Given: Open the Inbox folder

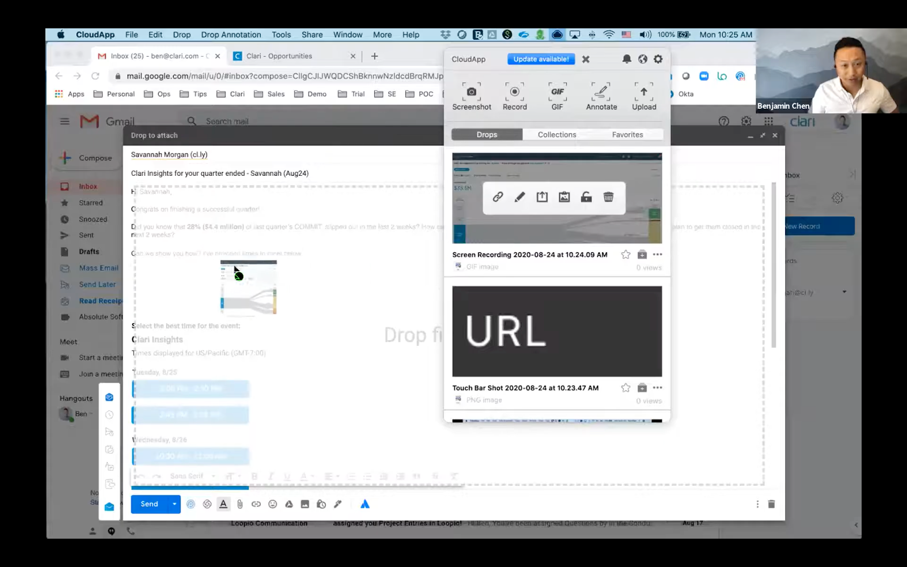Looking at the screenshot, I should click(88, 187).
